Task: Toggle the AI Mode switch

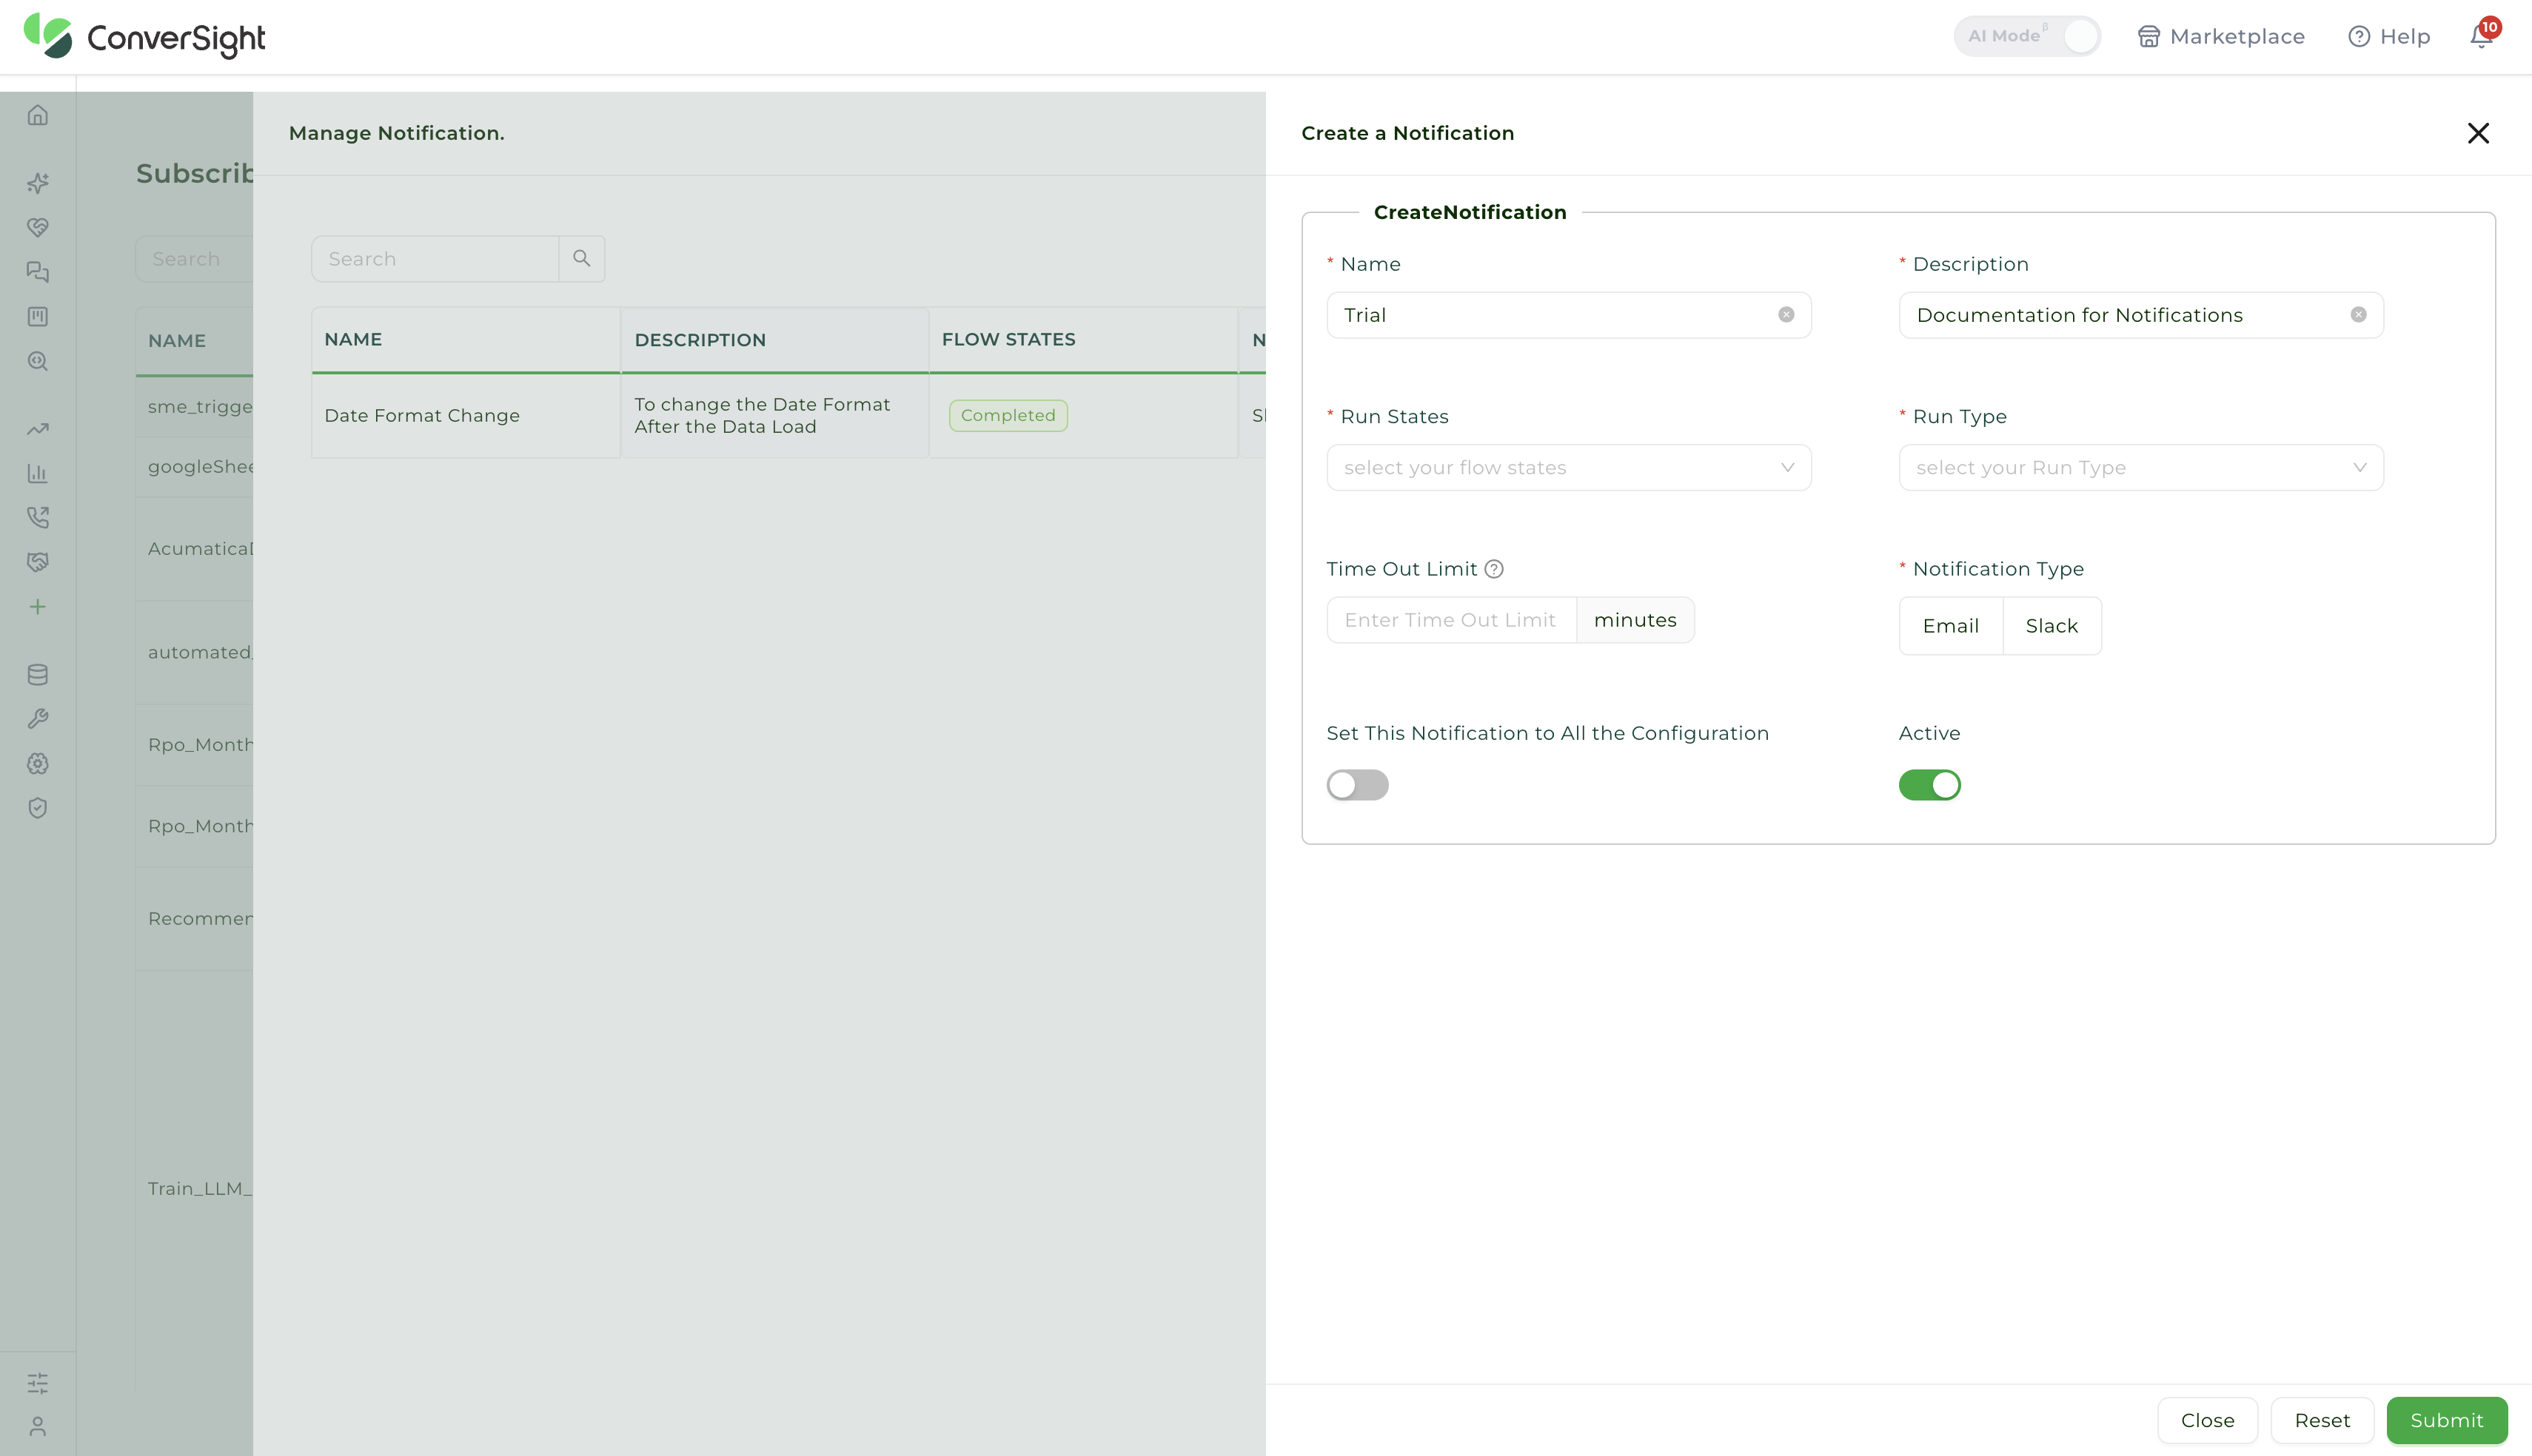Action: [2028, 36]
